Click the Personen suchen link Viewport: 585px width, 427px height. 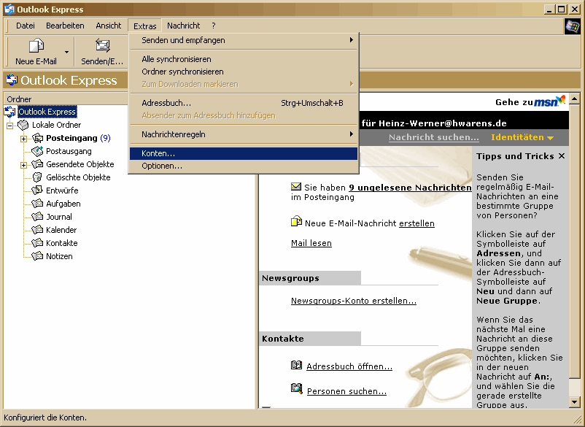(346, 391)
